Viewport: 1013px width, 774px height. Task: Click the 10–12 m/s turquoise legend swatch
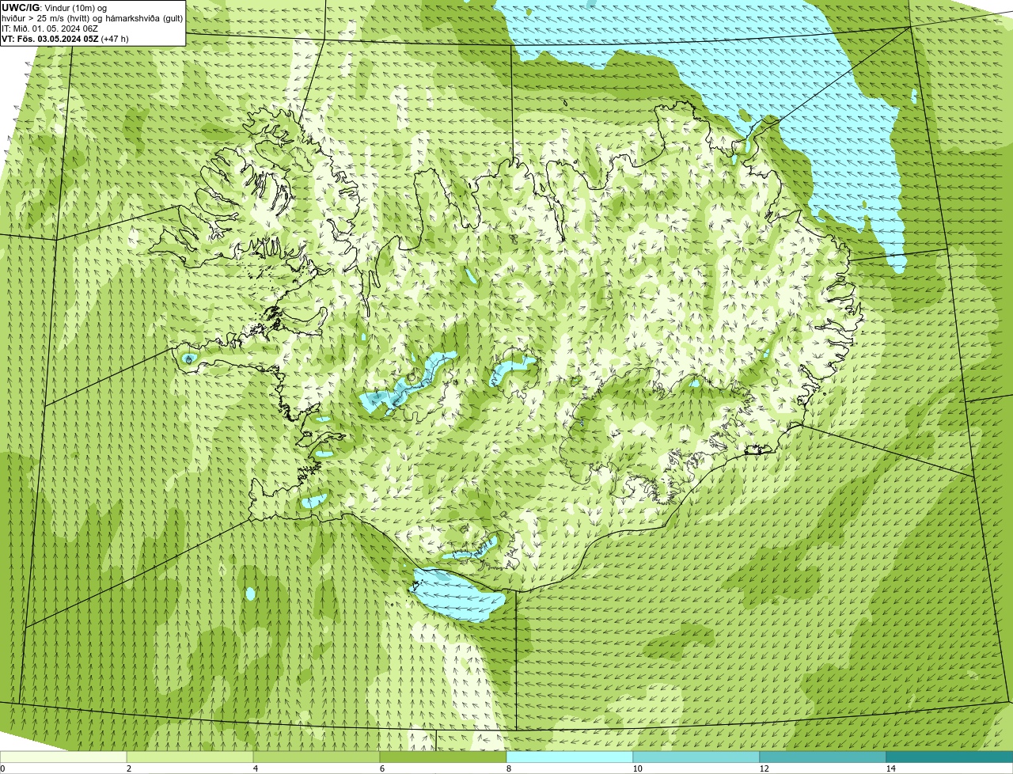click(696, 757)
